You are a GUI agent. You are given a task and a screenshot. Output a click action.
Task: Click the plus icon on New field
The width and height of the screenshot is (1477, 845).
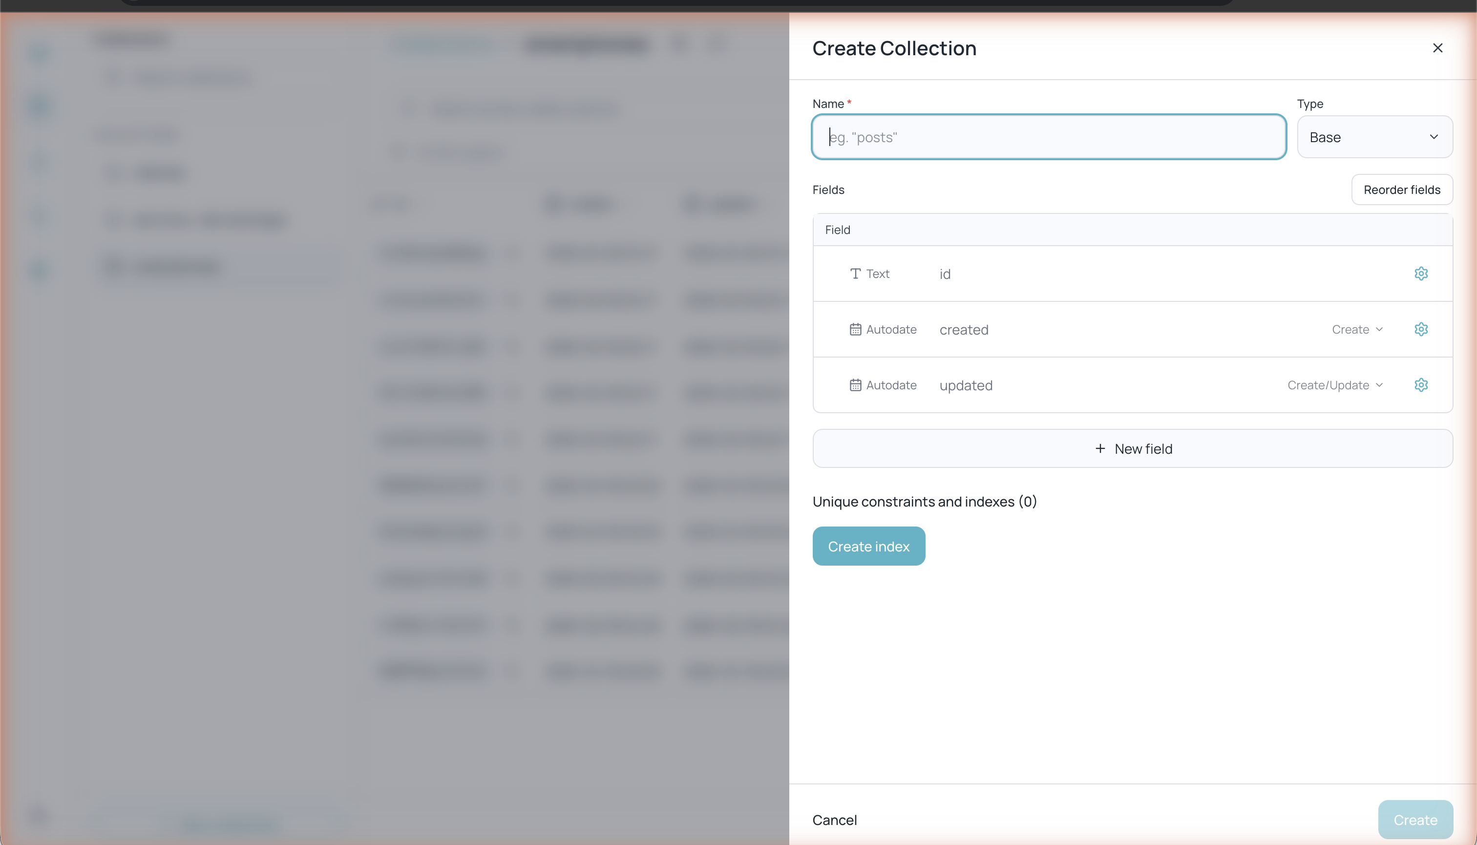1100,448
